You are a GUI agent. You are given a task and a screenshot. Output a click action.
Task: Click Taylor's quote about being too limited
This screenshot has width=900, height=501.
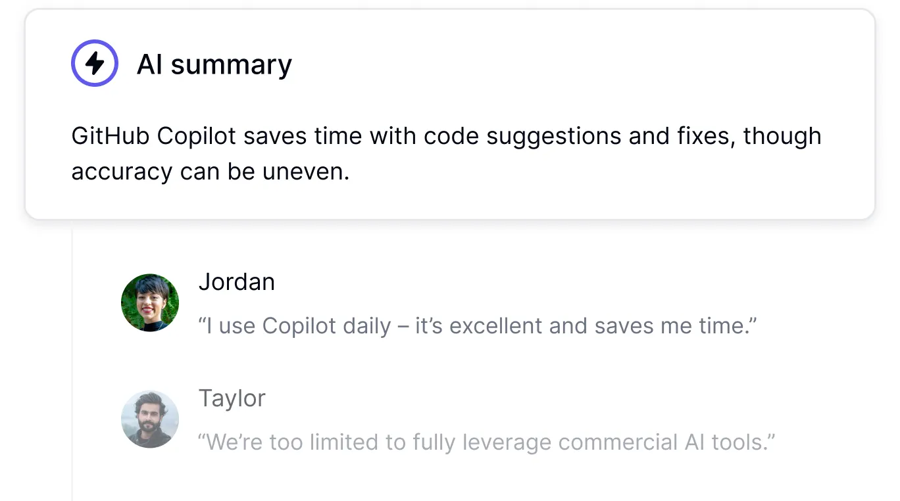coord(487,442)
